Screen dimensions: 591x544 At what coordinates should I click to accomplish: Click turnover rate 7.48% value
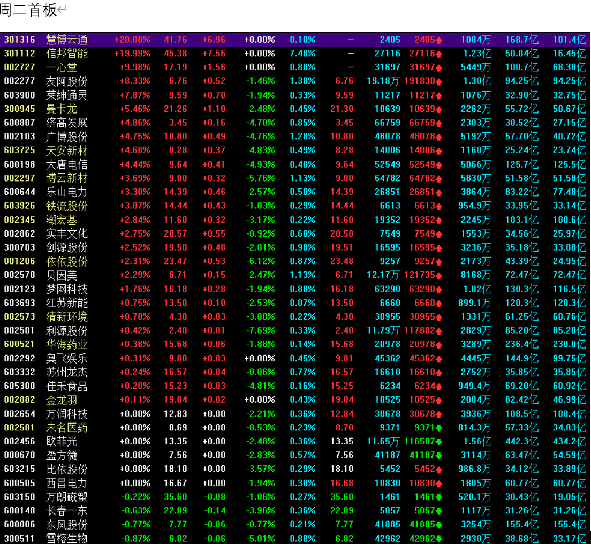pos(302,54)
